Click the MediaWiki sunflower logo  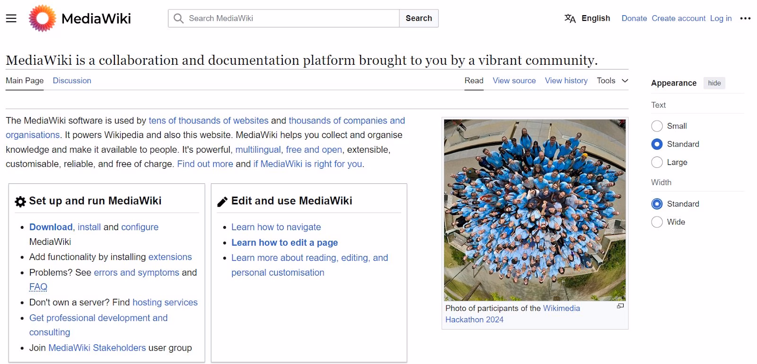(x=42, y=18)
